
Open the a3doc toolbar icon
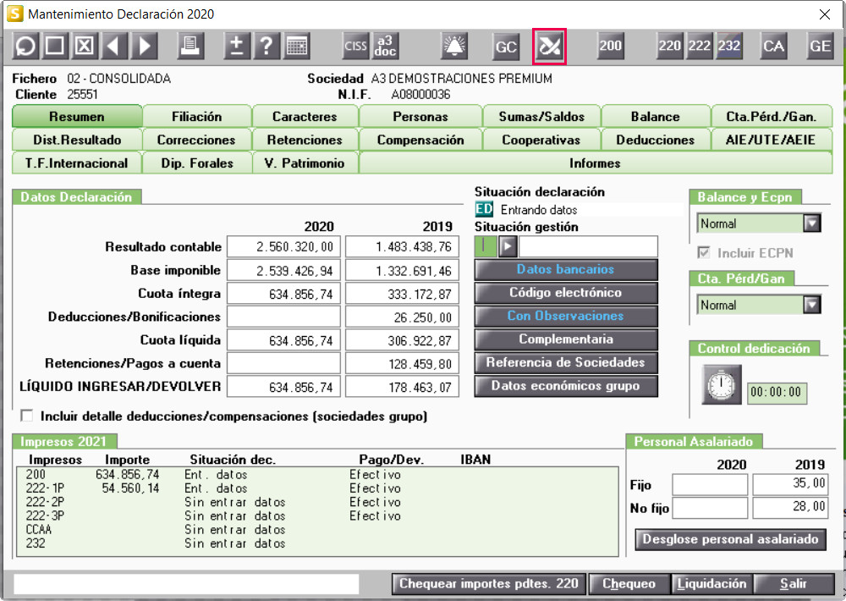click(385, 47)
